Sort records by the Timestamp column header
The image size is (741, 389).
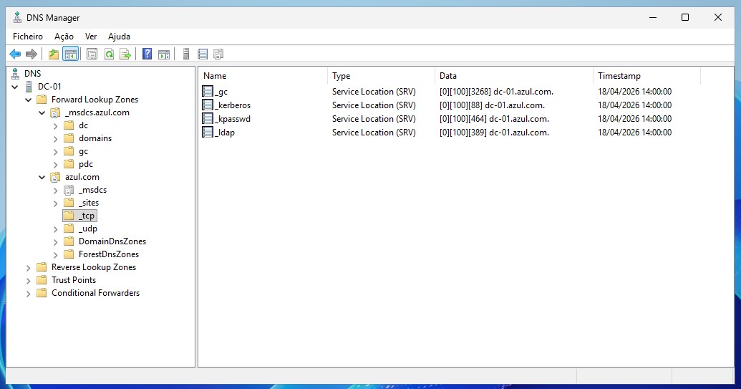[646, 76]
